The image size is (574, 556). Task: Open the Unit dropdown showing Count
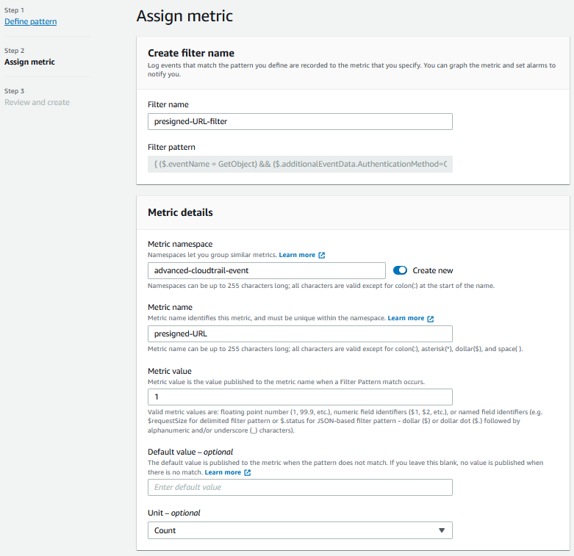[300, 530]
